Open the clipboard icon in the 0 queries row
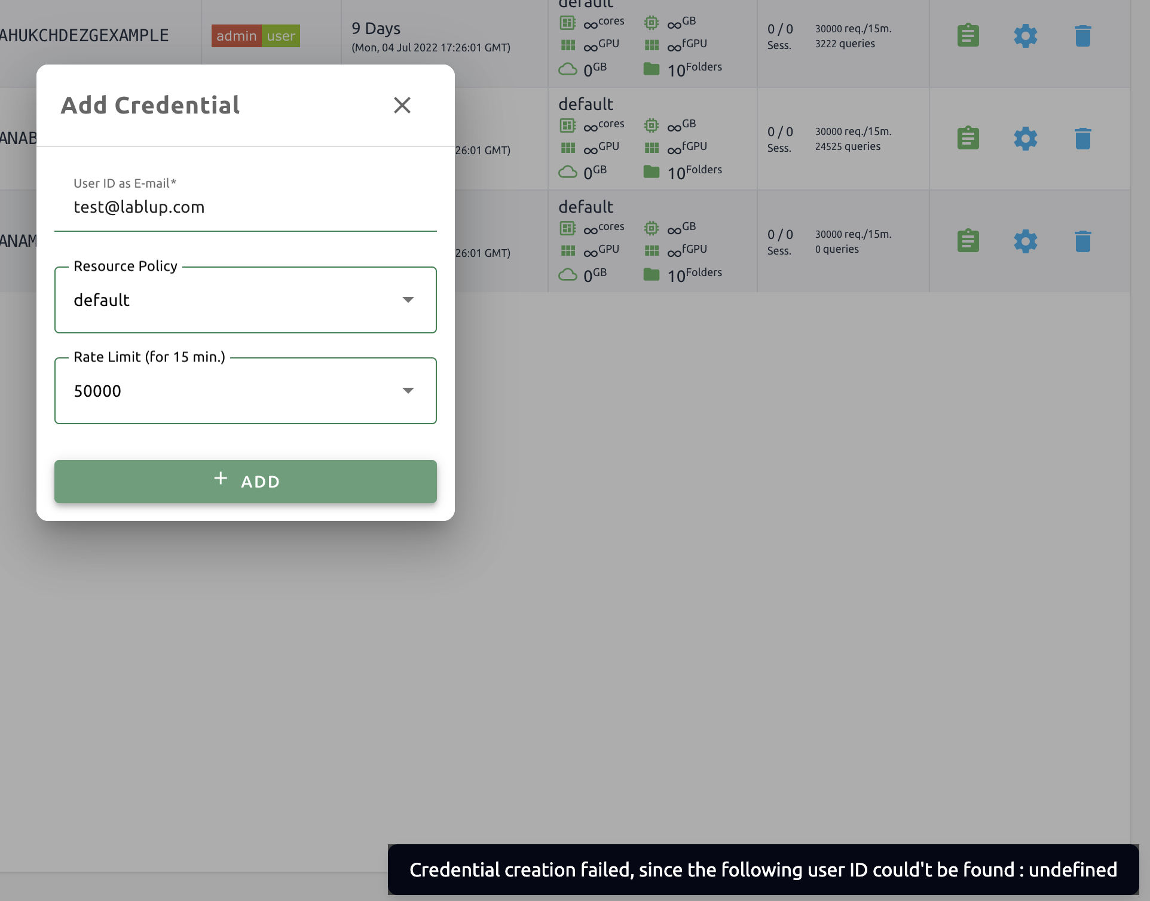 click(x=968, y=241)
